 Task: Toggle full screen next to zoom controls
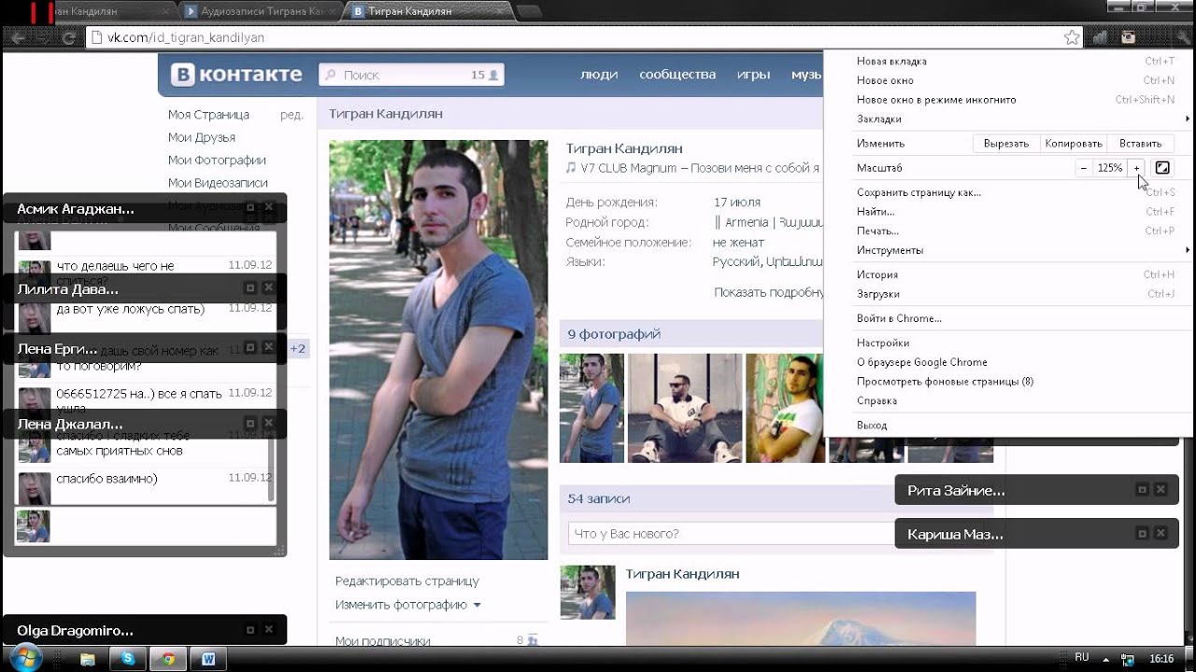[1162, 168]
